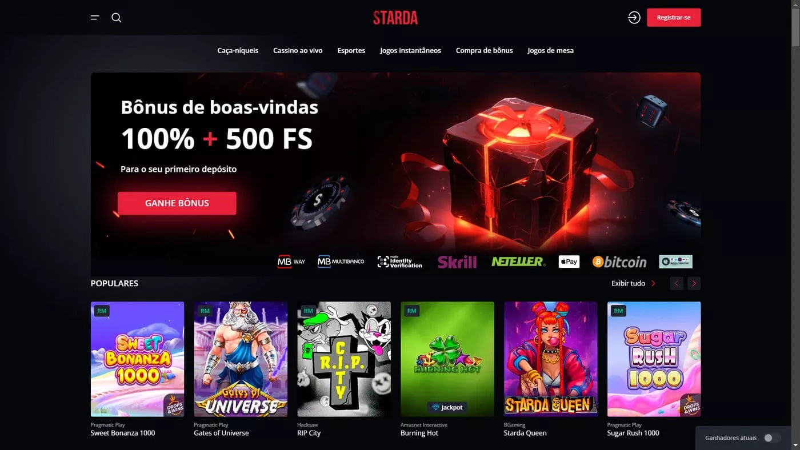This screenshot has width=800, height=450.
Task: Open the hamburger menu icon
Action: pyautogui.click(x=95, y=18)
